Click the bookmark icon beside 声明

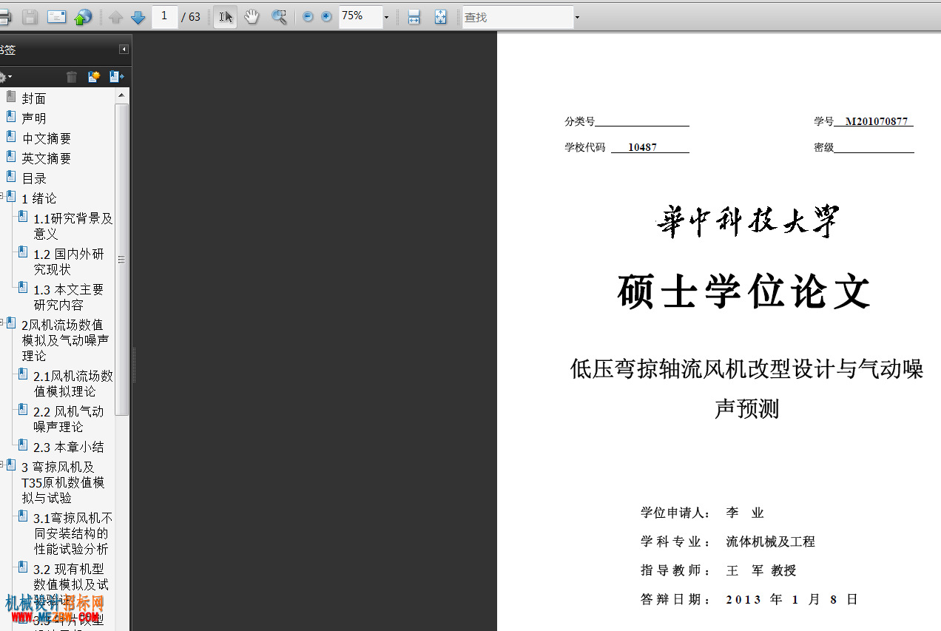[x=11, y=116]
